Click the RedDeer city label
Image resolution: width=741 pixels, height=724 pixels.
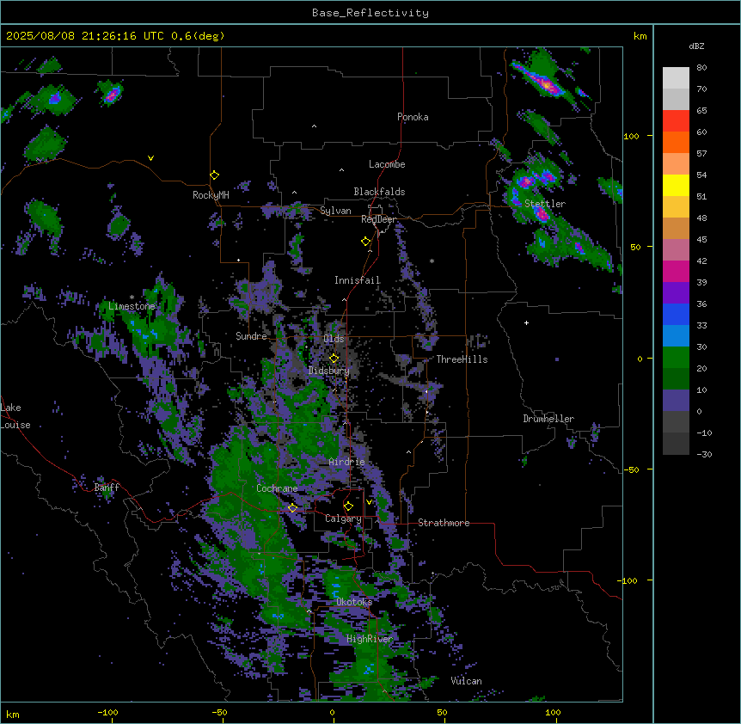coord(378,219)
